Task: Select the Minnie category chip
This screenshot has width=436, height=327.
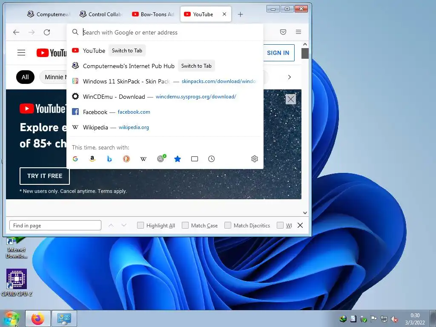Action: click(x=54, y=77)
